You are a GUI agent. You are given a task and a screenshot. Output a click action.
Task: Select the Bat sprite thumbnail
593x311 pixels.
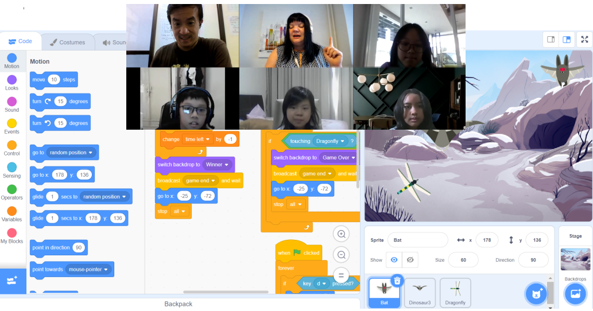[x=384, y=293]
